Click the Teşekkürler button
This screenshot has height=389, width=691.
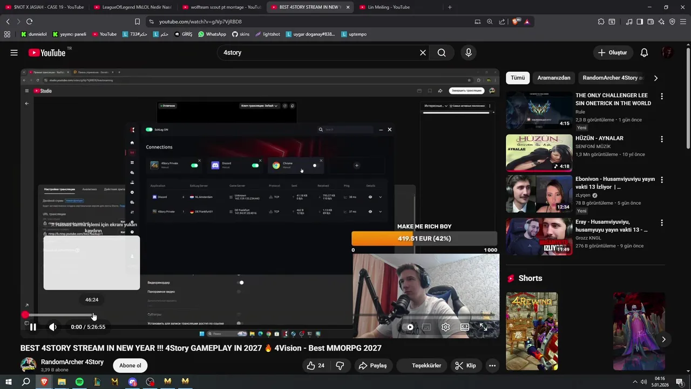click(x=421, y=366)
